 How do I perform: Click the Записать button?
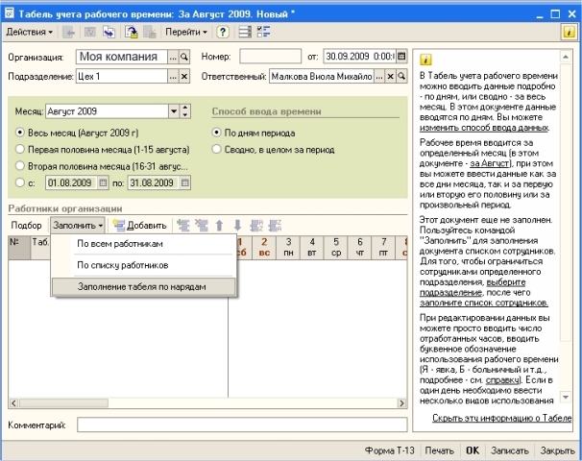click(510, 450)
